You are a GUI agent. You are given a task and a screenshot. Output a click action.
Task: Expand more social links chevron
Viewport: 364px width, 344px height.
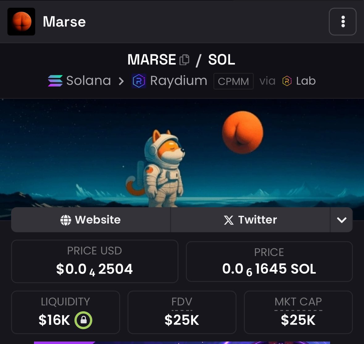click(341, 220)
